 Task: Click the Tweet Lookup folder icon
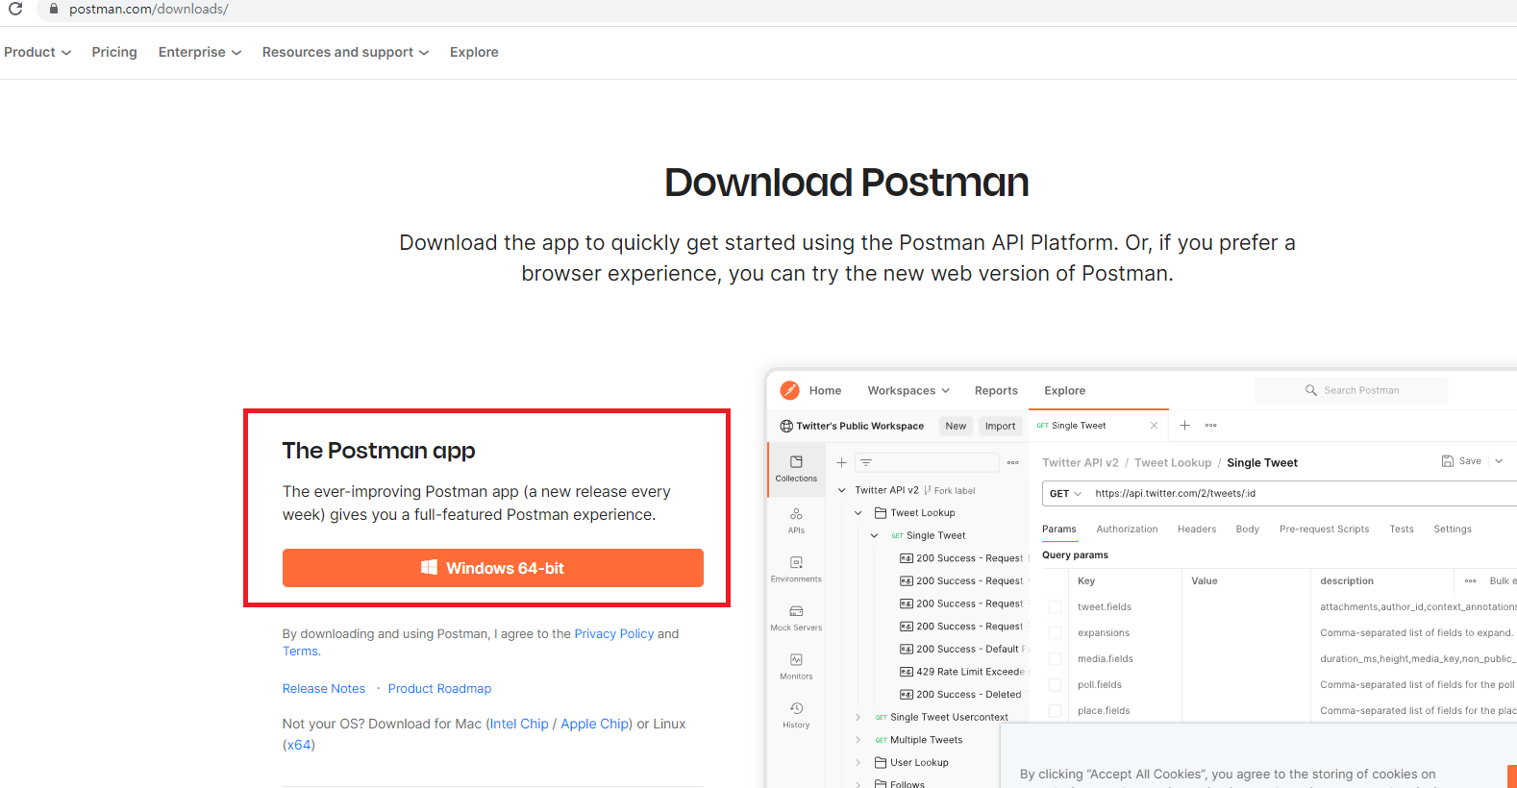click(881, 513)
